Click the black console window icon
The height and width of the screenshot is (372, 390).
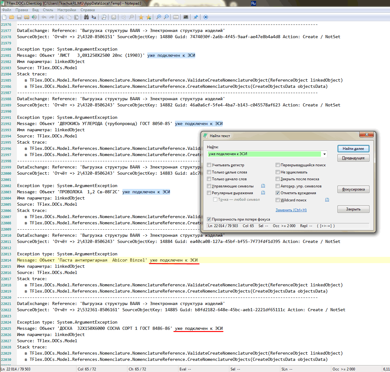coord(186,17)
